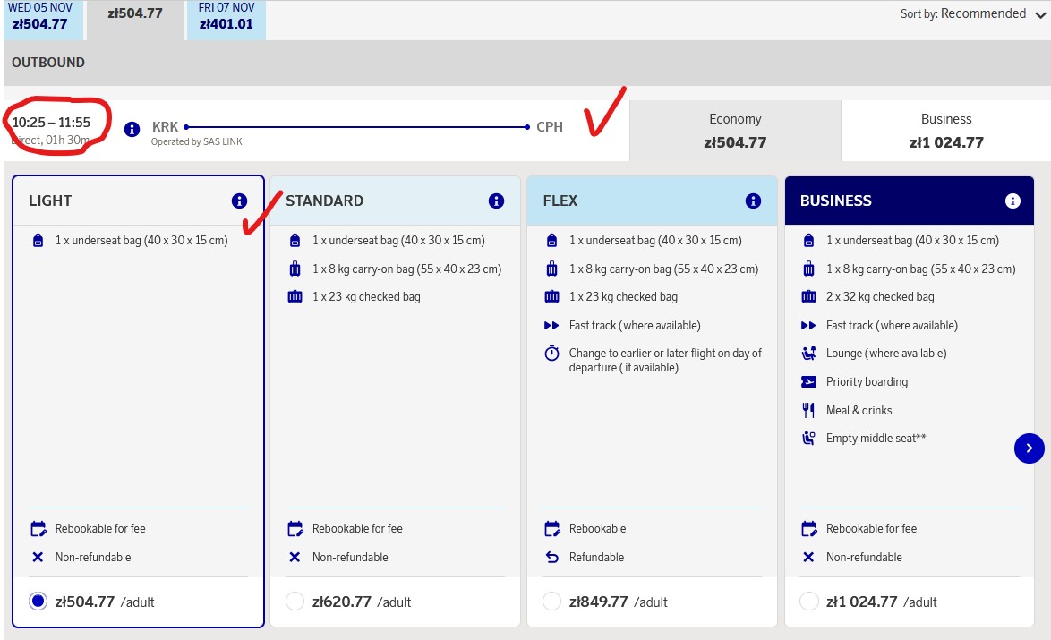Screen dimensions: 1051x640
Task: Click the LIGHT fare card heading
Action: 50,201
